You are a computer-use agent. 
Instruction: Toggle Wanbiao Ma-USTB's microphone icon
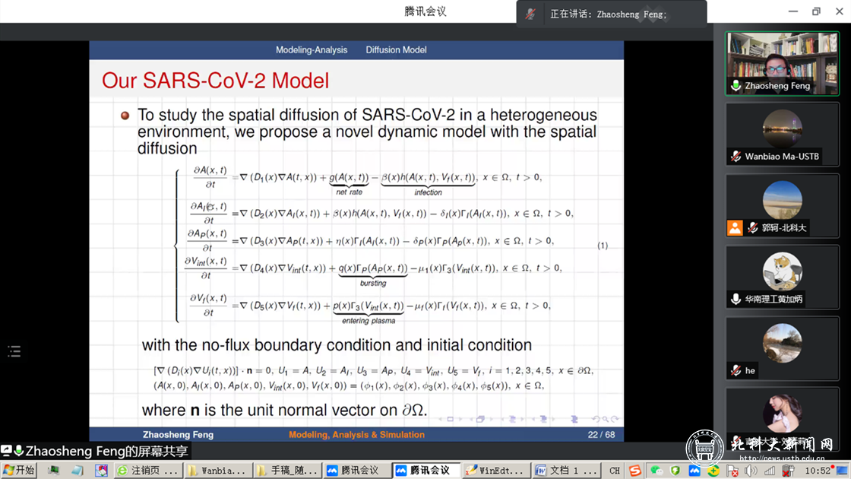(736, 155)
